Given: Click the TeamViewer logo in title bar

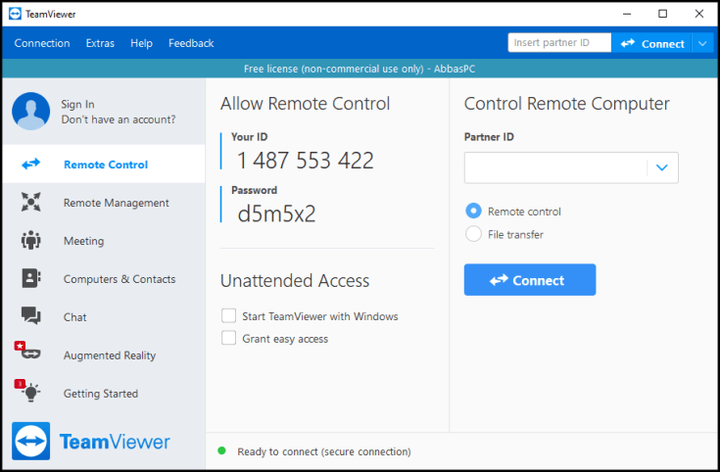Looking at the screenshot, I should pos(15,14).
